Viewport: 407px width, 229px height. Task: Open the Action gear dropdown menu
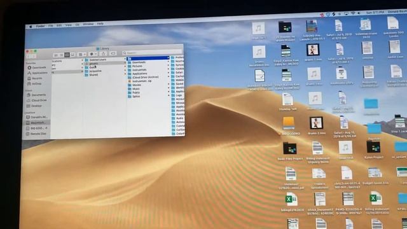pyautogui.click(x=93, y=54)
